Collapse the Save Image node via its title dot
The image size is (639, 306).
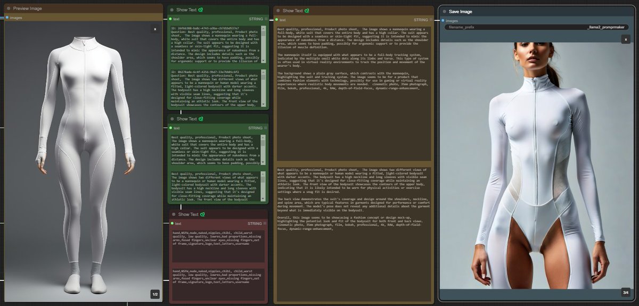click(x=444, y=11)
